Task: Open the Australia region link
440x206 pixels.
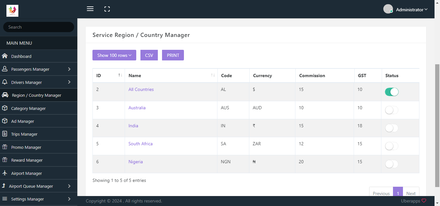Action: click(x=137, y=108)
